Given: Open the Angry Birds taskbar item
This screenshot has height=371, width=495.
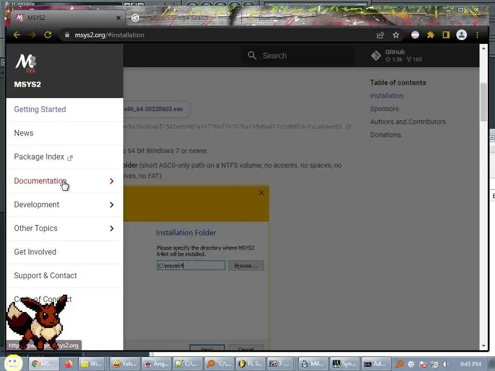Looking at the screenshot, I should tap(156, 364).
